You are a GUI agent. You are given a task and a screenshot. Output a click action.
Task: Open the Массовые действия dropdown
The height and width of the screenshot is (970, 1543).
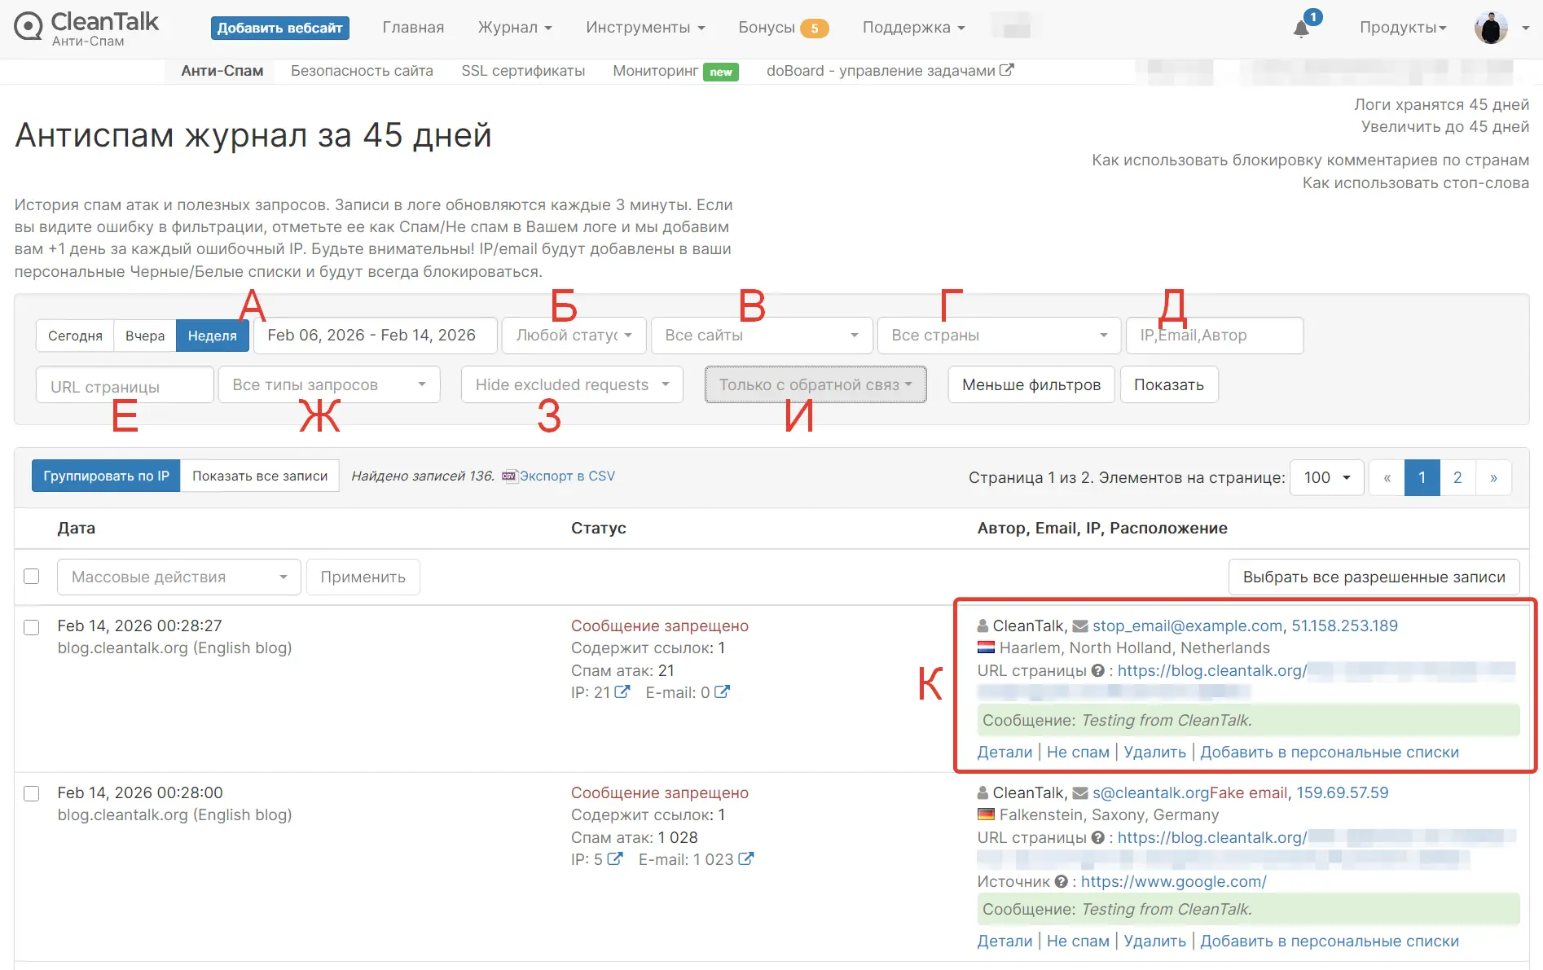(x=178, y=577)
